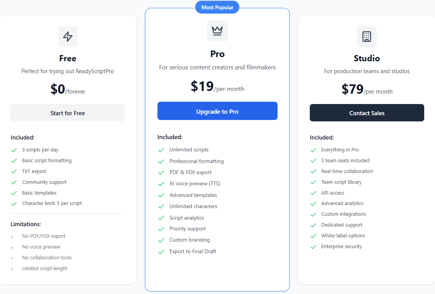Click Upgrade to Pro
Image resolution: width=435 pixels, height=294 pixels.
click(x=217, y=111)
